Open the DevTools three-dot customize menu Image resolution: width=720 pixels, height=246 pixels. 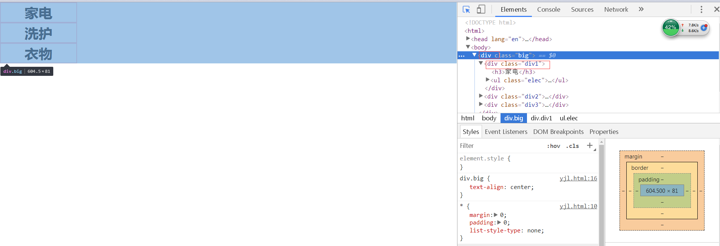(701, 9)
